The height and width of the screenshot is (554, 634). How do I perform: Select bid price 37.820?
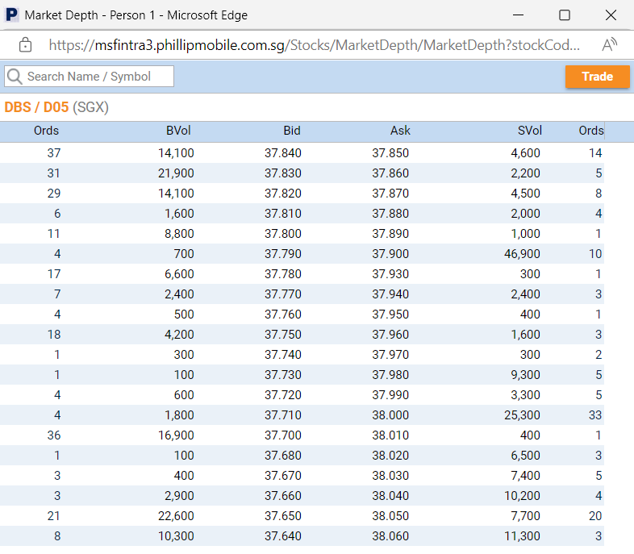tap(283, 194)
